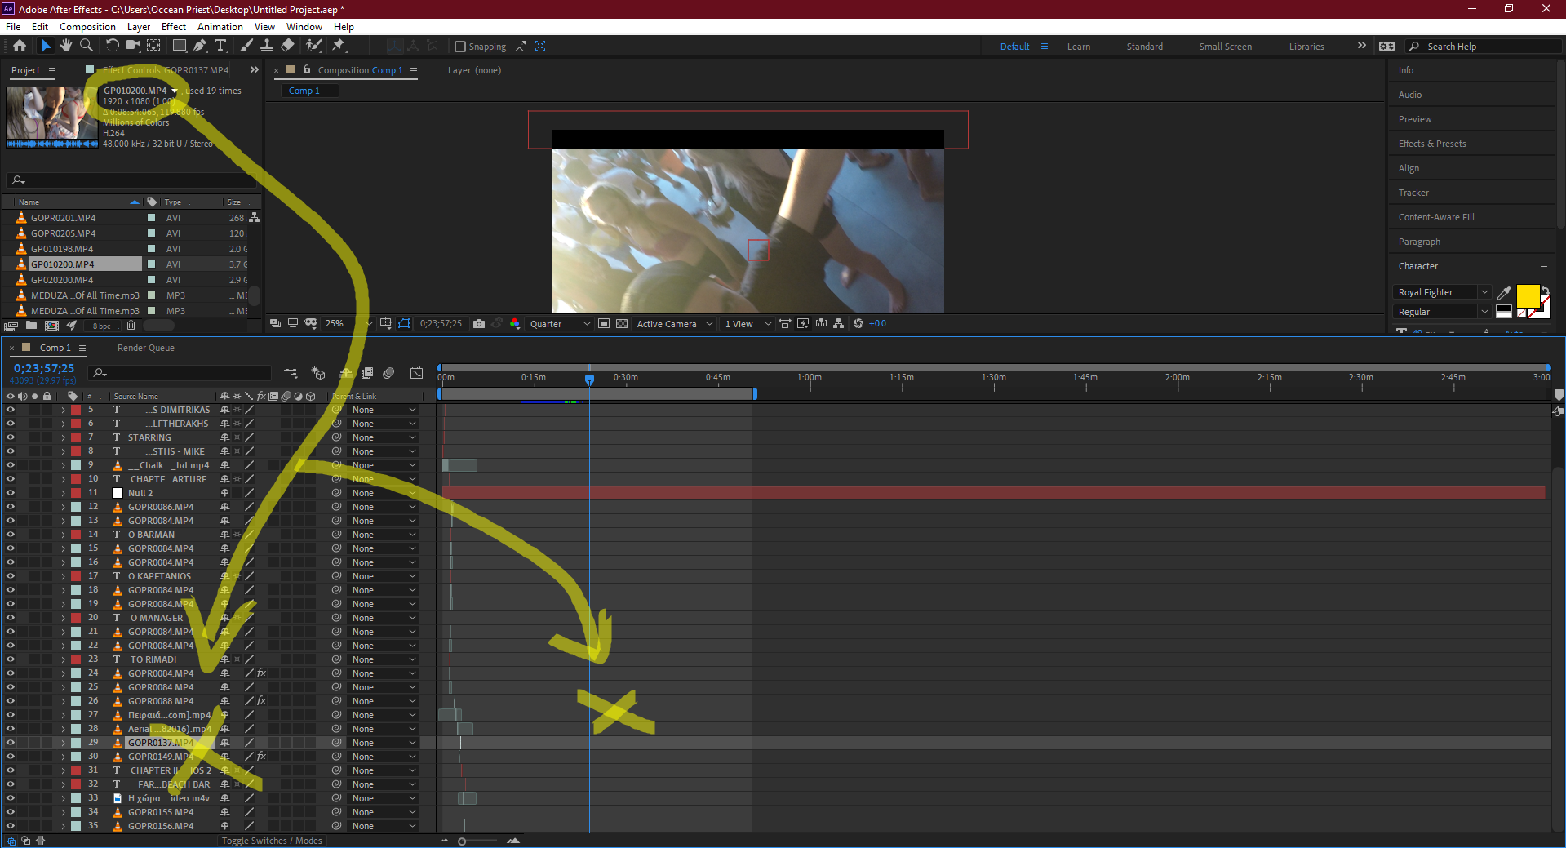Screen dimensions: 1566x848
Task: Choose the Rotation tool
Action: click(x=113, y=46)
